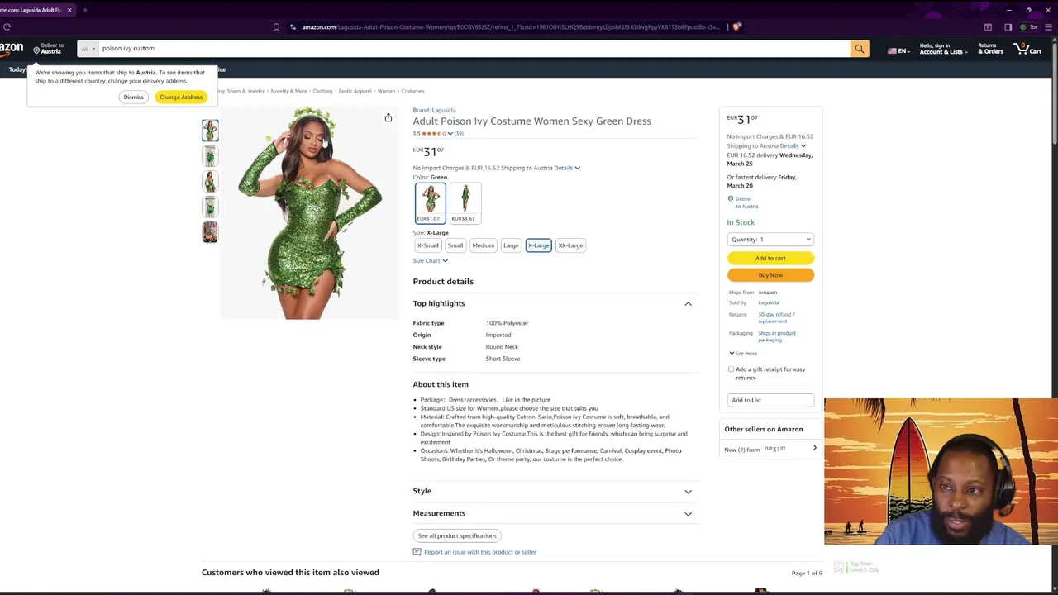Click the share icon above product image
This screenshot has height=595, width=1058.
pos(388,117)
